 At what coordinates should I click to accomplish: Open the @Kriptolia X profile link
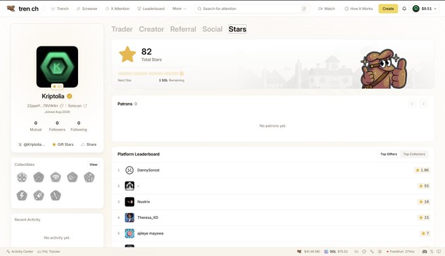pyautogui.click(x=31, y=144)
